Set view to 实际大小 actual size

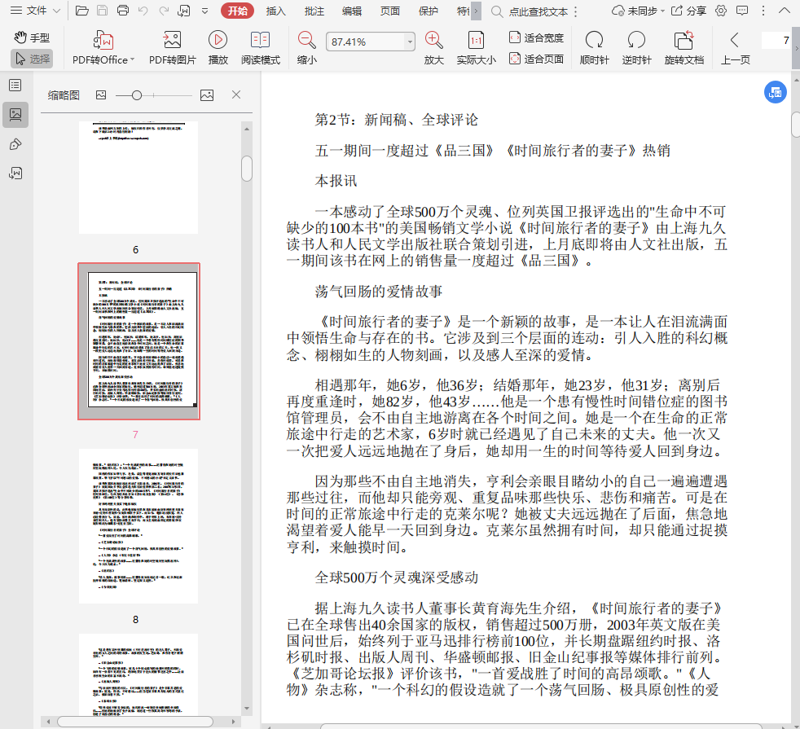click(476, 48)
